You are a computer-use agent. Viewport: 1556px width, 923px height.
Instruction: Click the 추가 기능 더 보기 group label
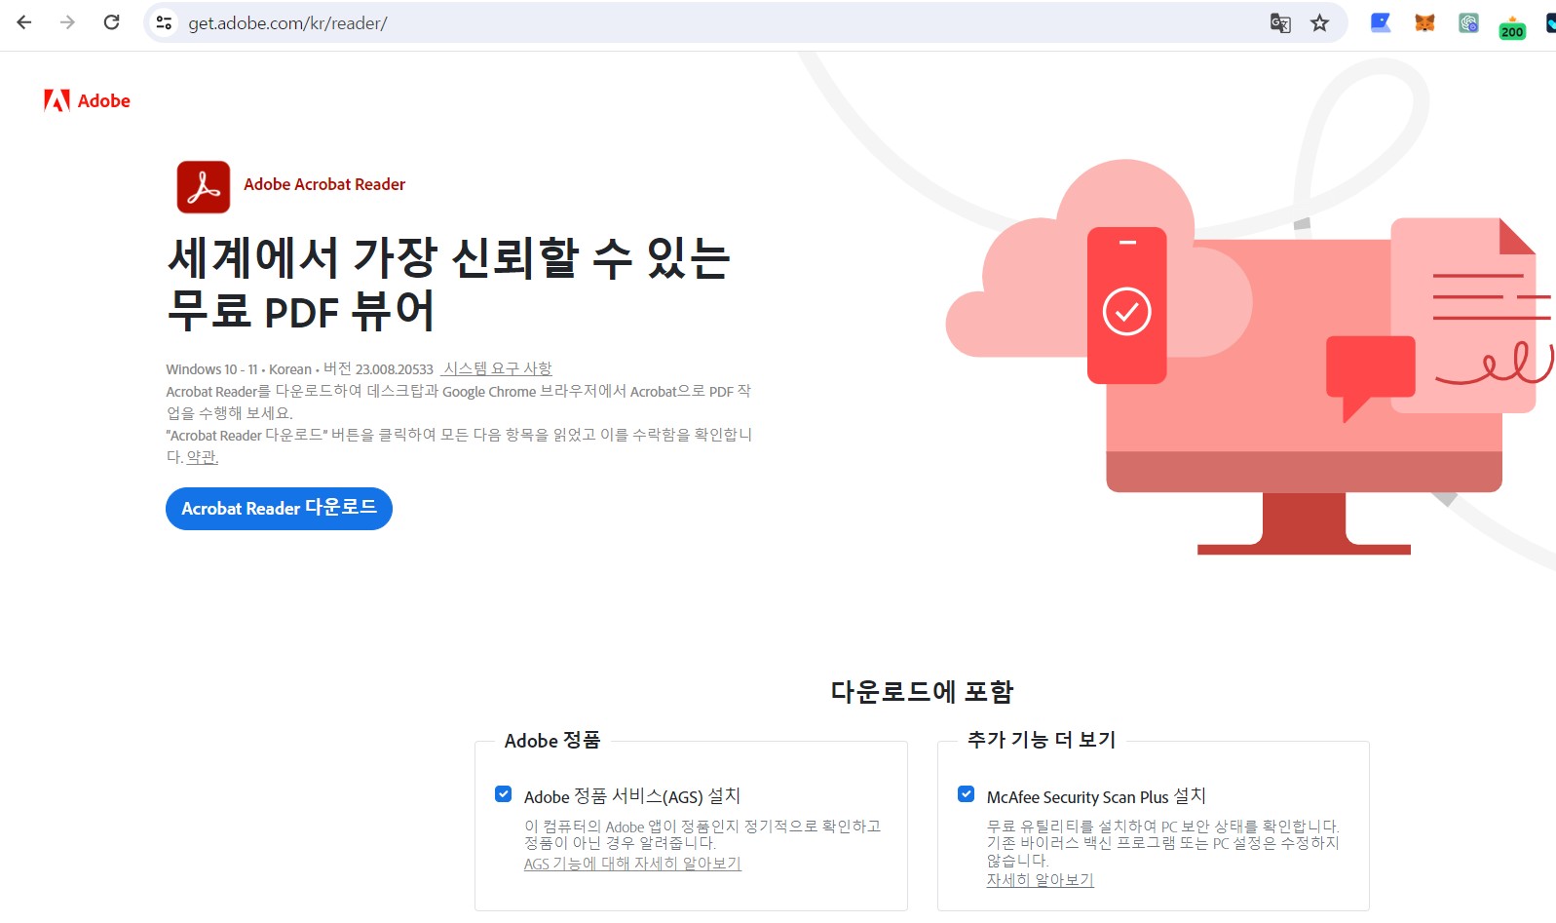pyautogui.click(x=1042, y=740)
